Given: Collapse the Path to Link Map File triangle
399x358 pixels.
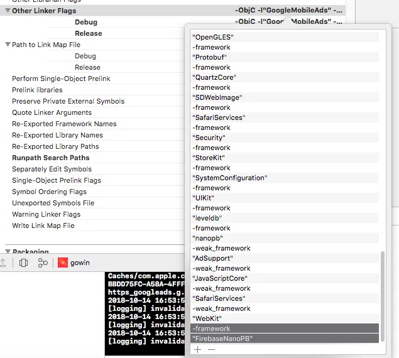Looking at the screenshot, I should [x=8, y=44].
